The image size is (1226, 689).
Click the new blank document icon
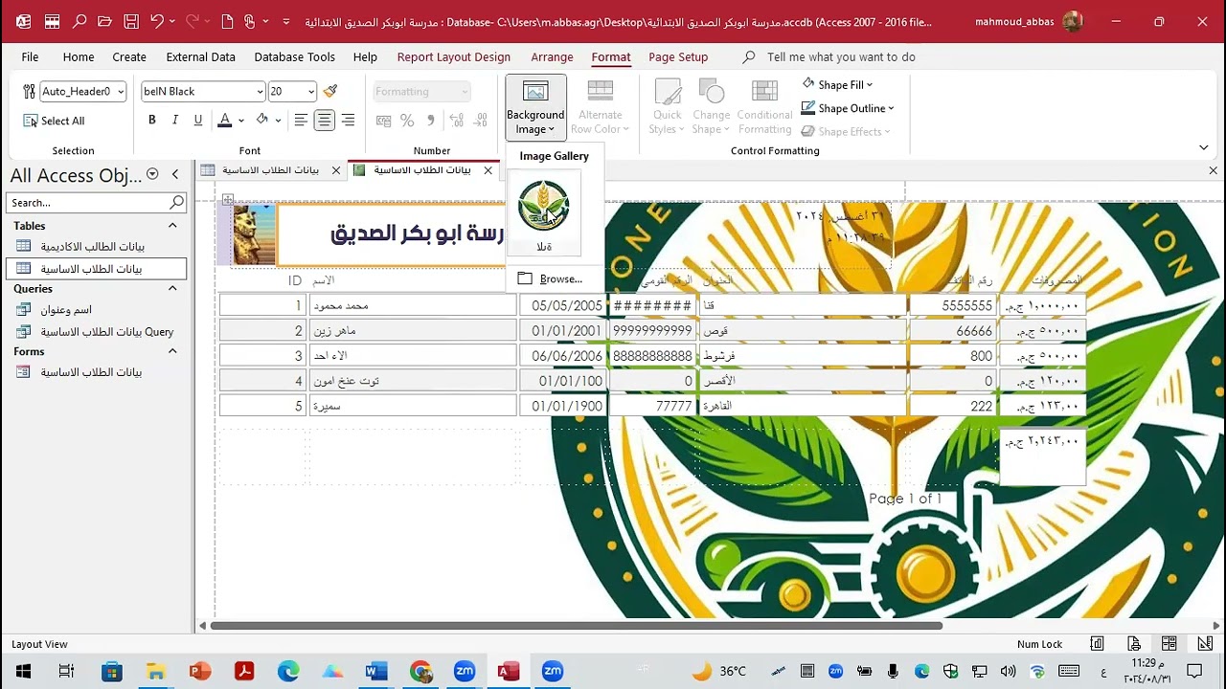click(227, 21)
